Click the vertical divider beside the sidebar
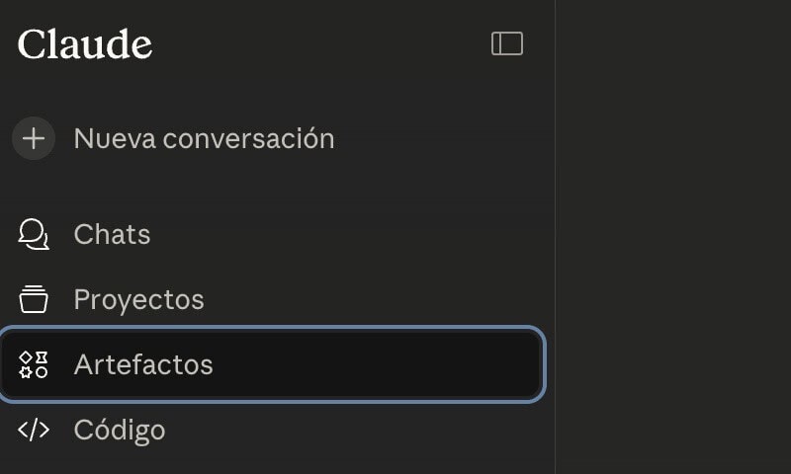The width and height of the screenshot is (791, 474). [555, 237]
